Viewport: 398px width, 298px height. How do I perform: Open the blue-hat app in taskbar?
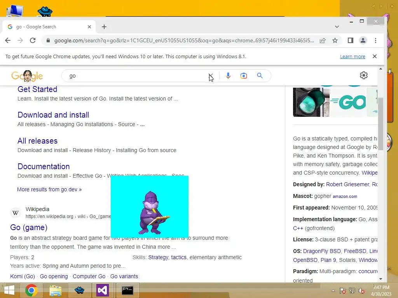pos(79,290)
